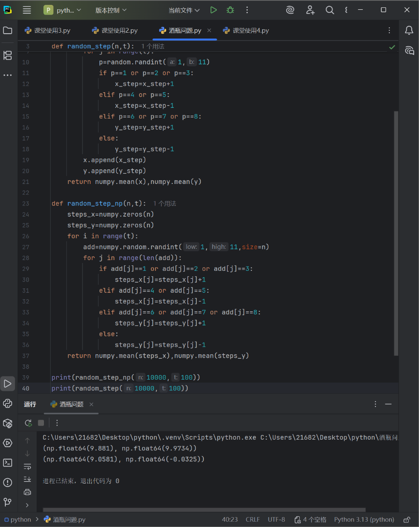
Task: Open the Python Console tool window
Action: 7,404
